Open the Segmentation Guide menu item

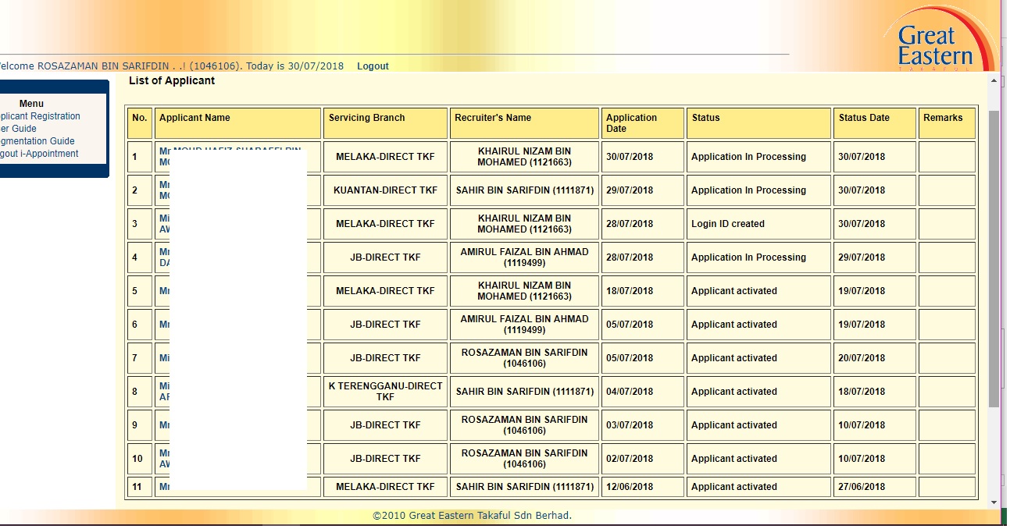tap(37, 141)
